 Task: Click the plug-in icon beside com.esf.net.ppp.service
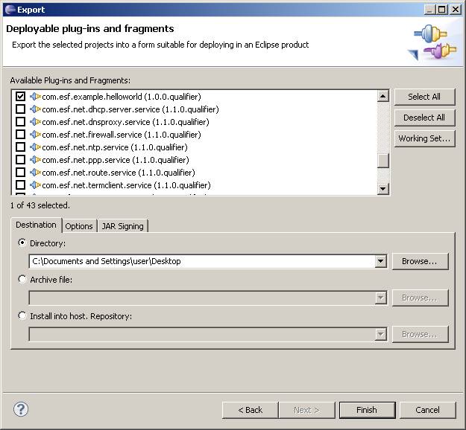pos(35,160)
